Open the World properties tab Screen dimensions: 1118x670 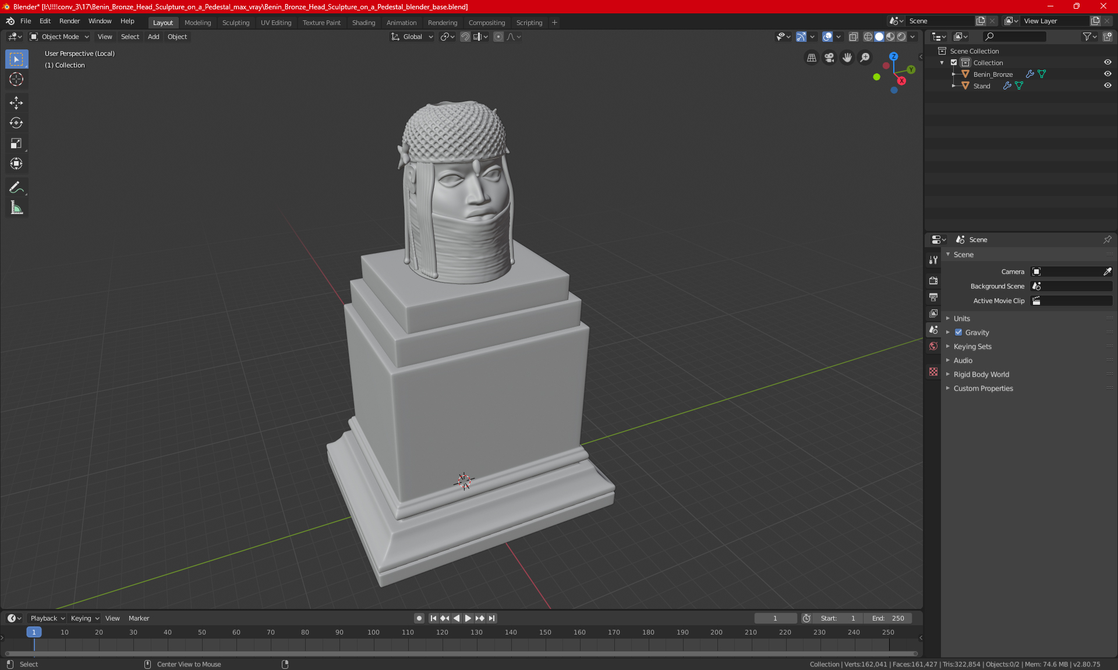[x=933, y=345]
